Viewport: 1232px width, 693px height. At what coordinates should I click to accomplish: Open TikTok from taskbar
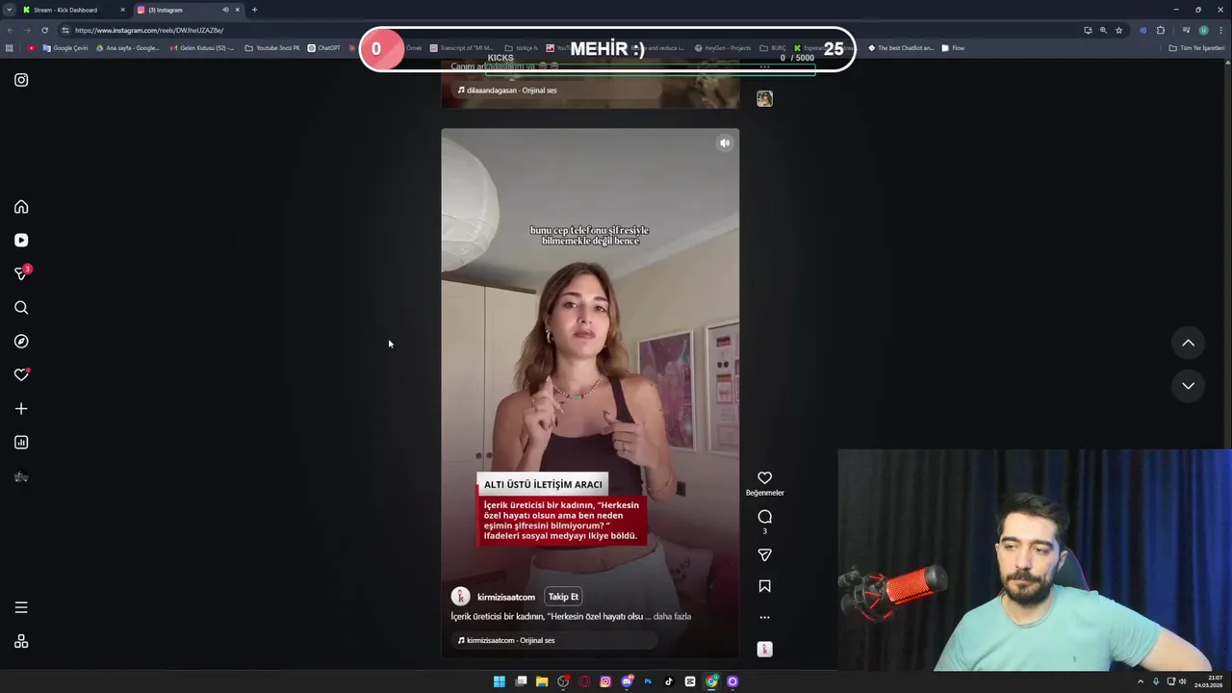[x=669, y=681]
